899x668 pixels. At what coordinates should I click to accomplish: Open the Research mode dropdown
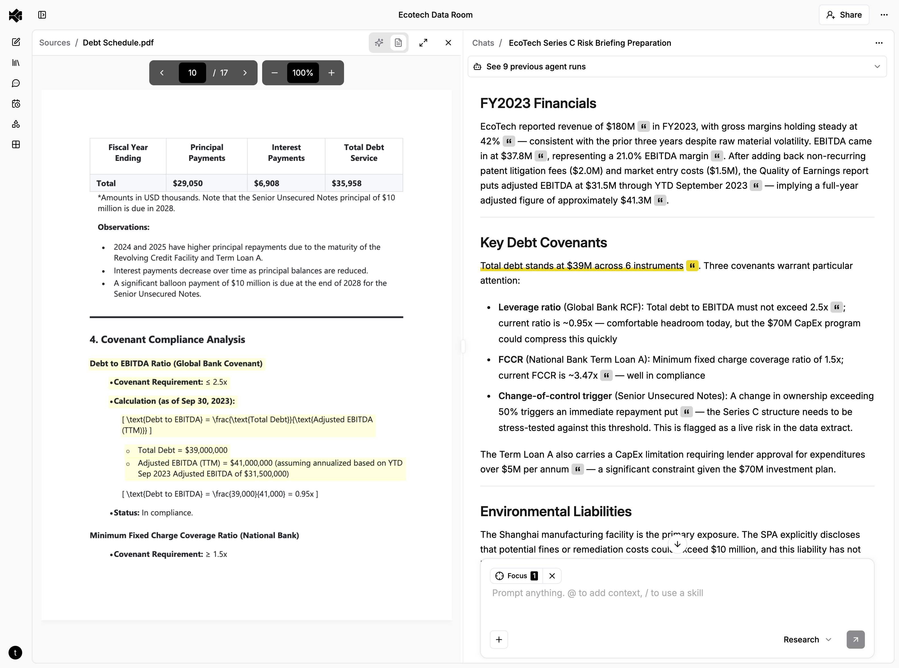807,639
